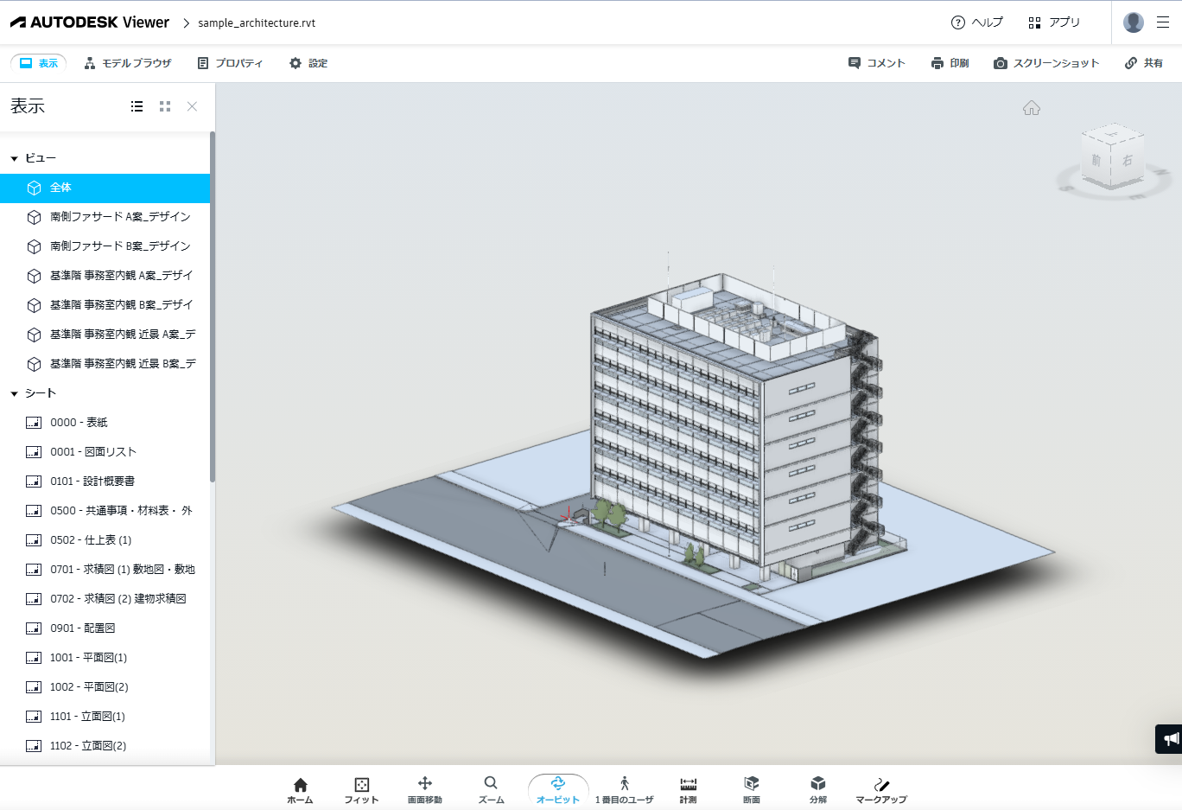Switch view panel to grid thumbnail layout

(165, 106)
